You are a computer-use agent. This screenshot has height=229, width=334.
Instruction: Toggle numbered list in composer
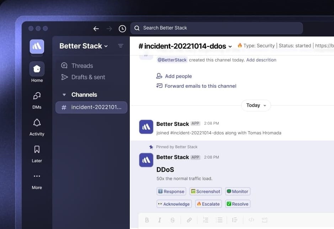pyautogui.click(x=206, y=220)
